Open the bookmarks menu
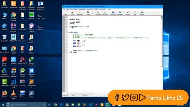The image size is (190, 107). click(74, 10)
